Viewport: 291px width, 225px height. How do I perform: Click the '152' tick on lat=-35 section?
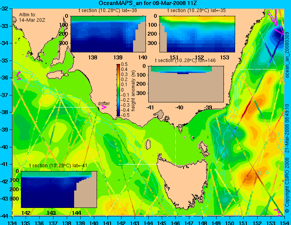(x=199, y=57)
